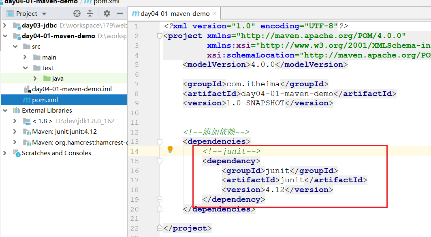
Task: Select pom.xml in the project tree
Action: pos(45,100)
